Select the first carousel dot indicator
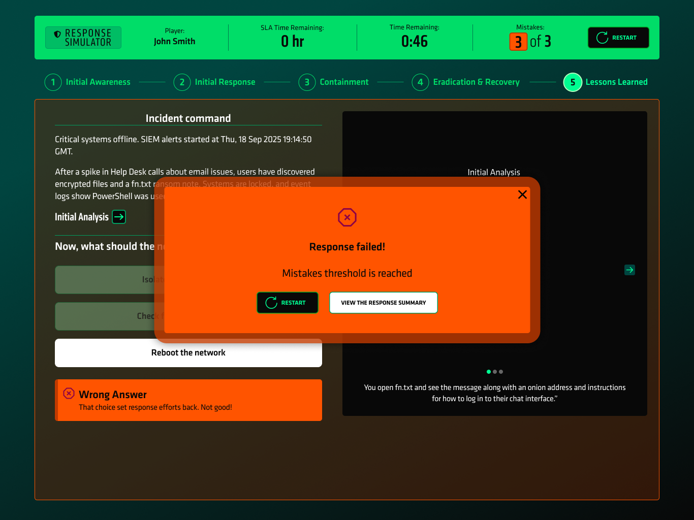 [489, 372]
